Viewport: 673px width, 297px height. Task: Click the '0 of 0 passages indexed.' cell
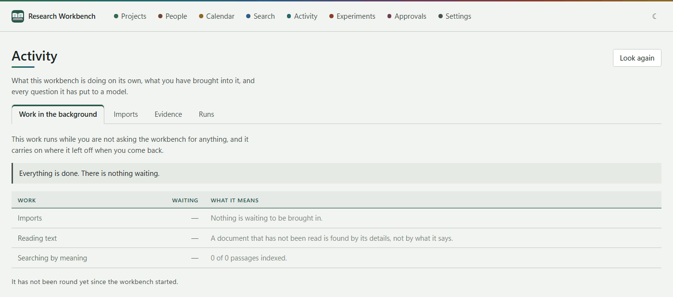click(x=249, y=258)
